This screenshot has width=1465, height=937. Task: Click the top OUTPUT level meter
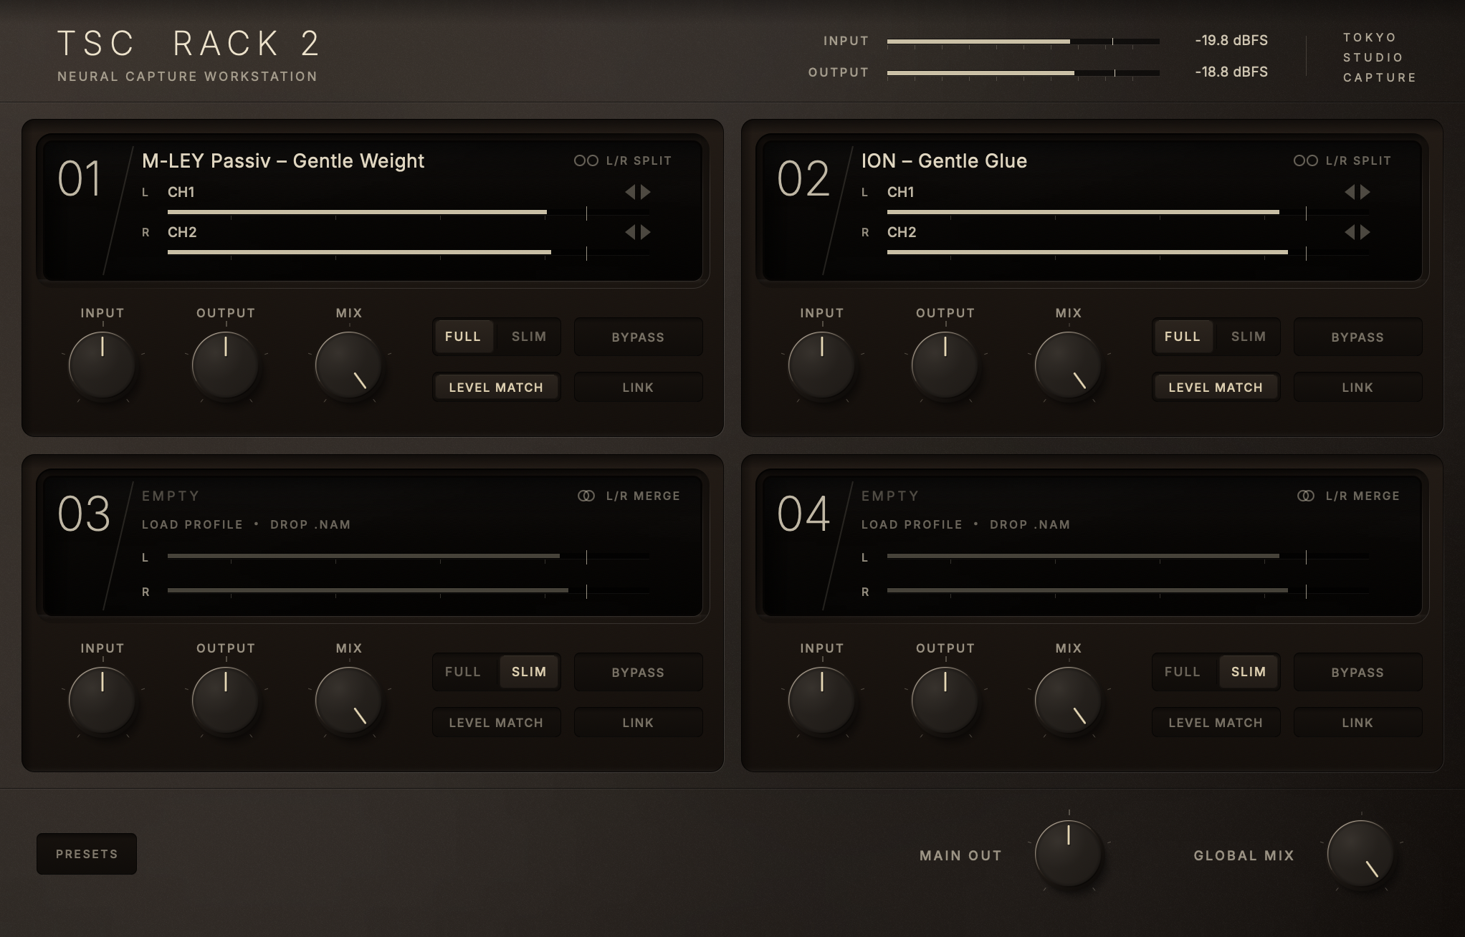(1023, 73)
